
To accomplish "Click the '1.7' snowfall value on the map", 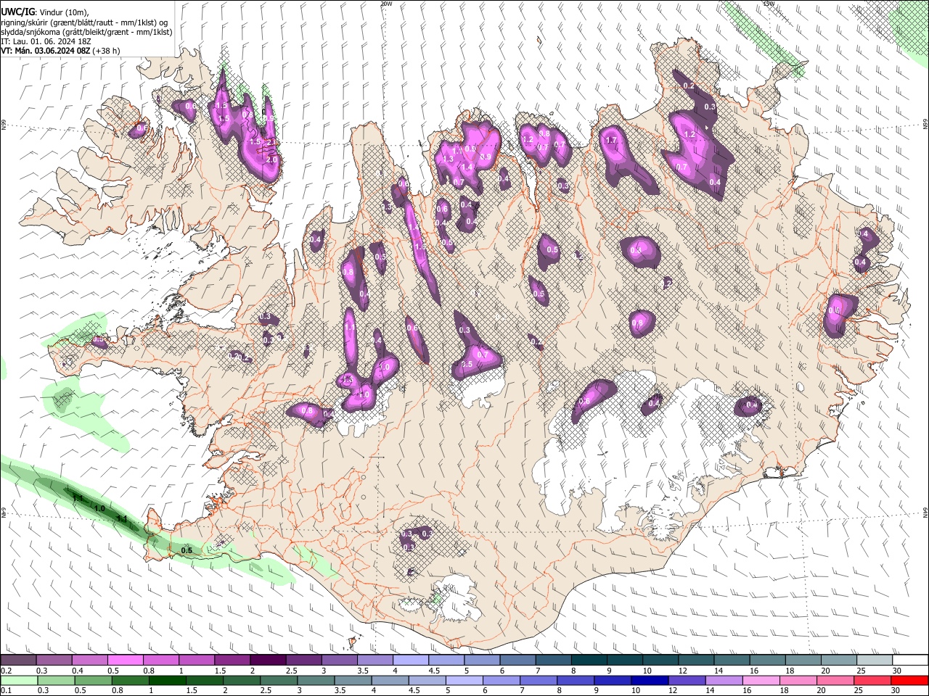I will (x=610, y=140).
